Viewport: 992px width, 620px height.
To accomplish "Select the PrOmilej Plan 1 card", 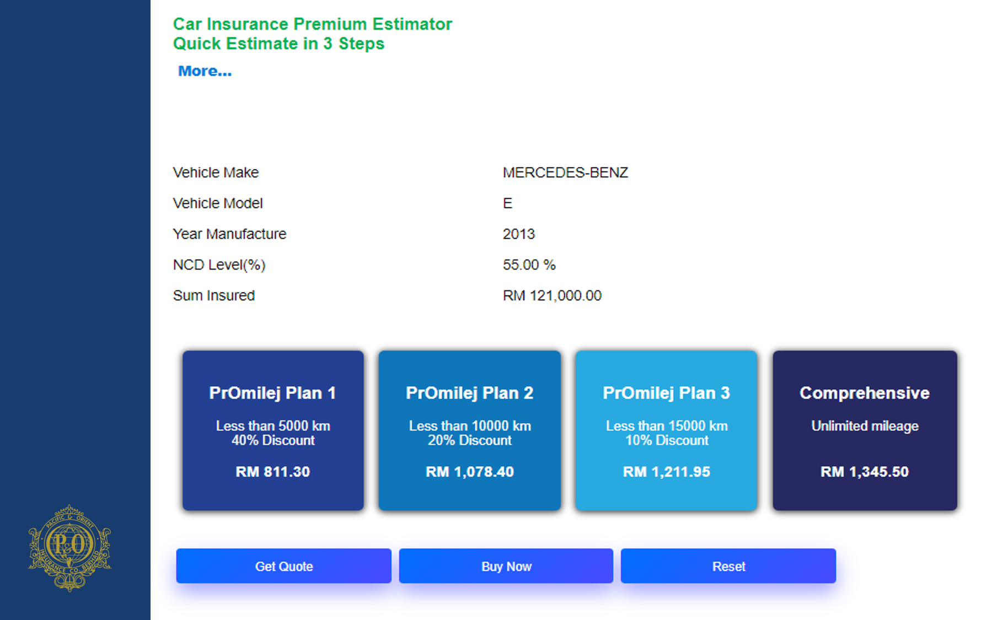I will (273, 430).
